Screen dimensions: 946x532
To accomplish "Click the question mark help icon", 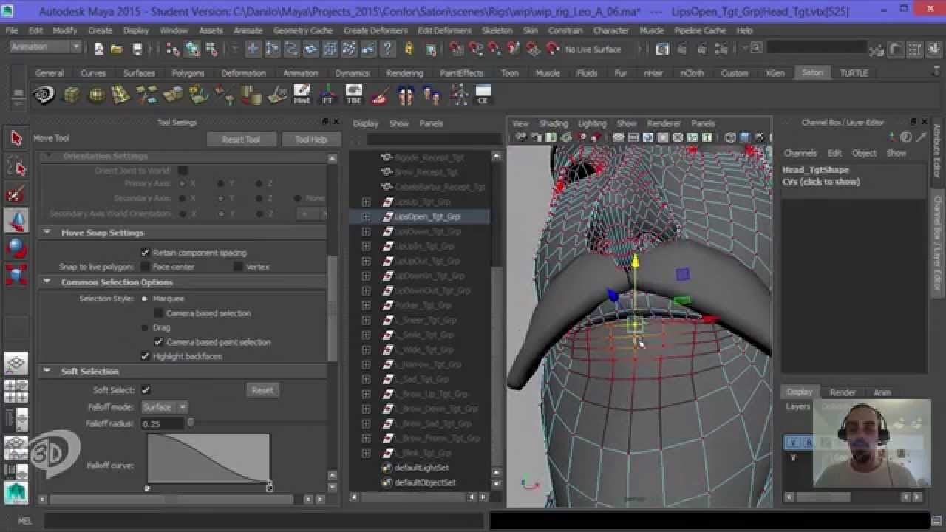I will (x=388, y=49).
